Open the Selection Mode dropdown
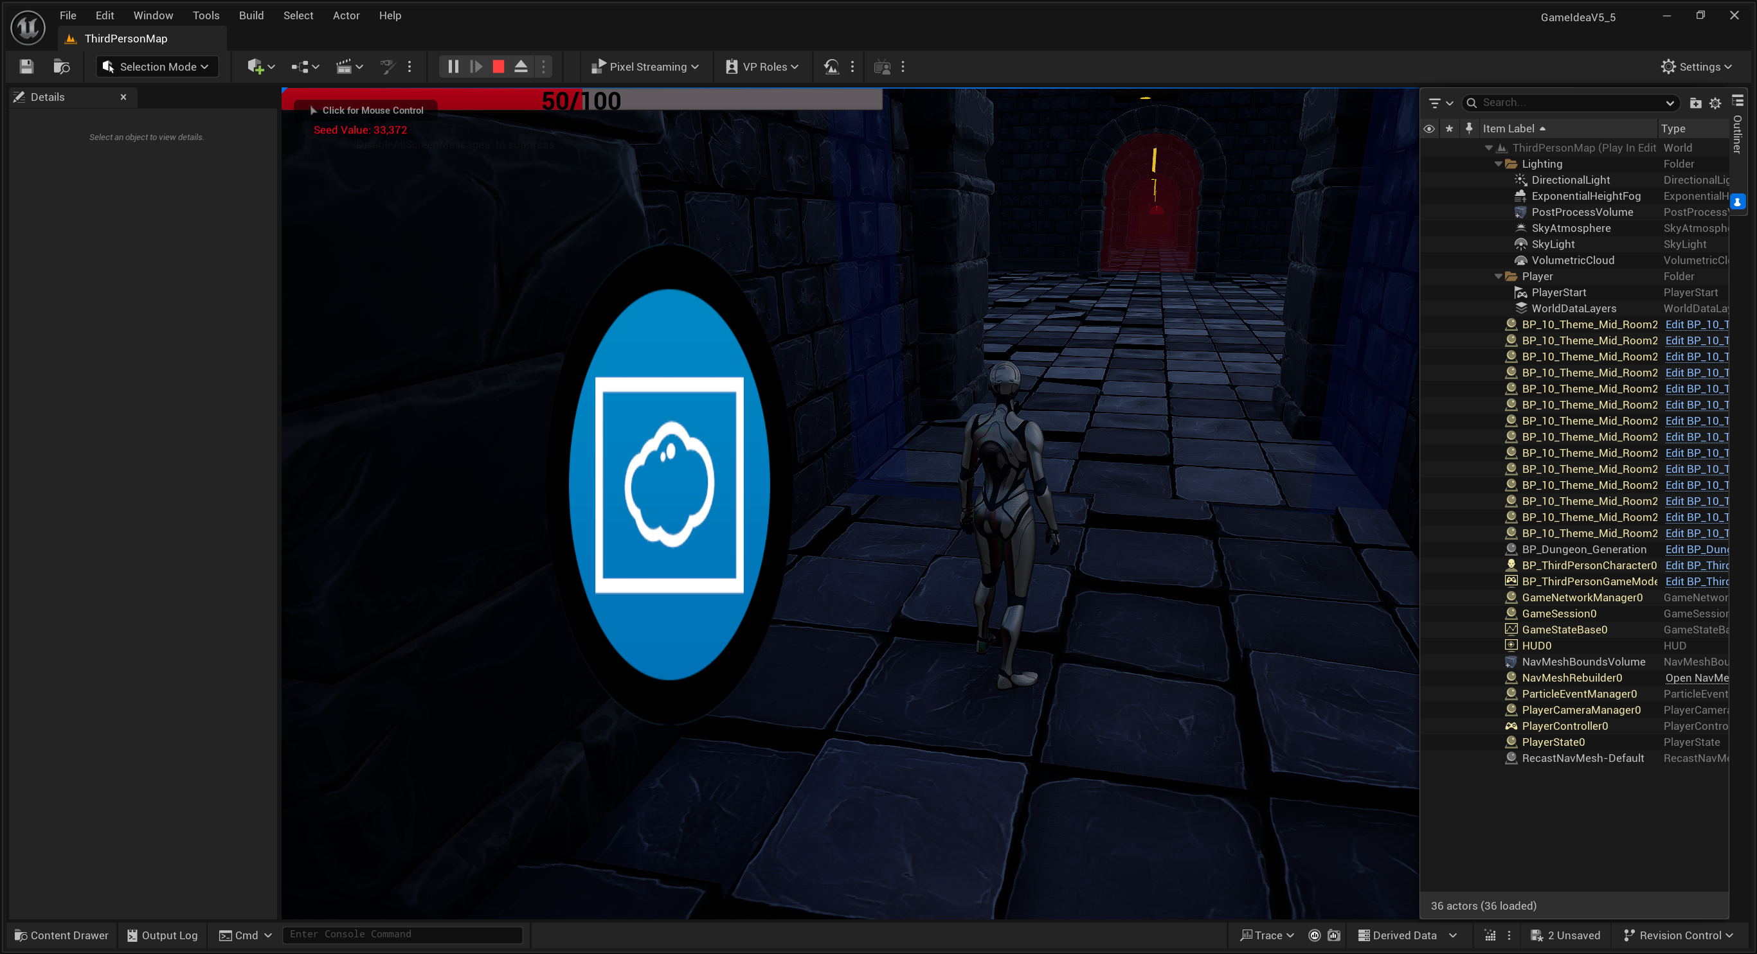Screen dimensions: 1757x954 click(157, 67)
